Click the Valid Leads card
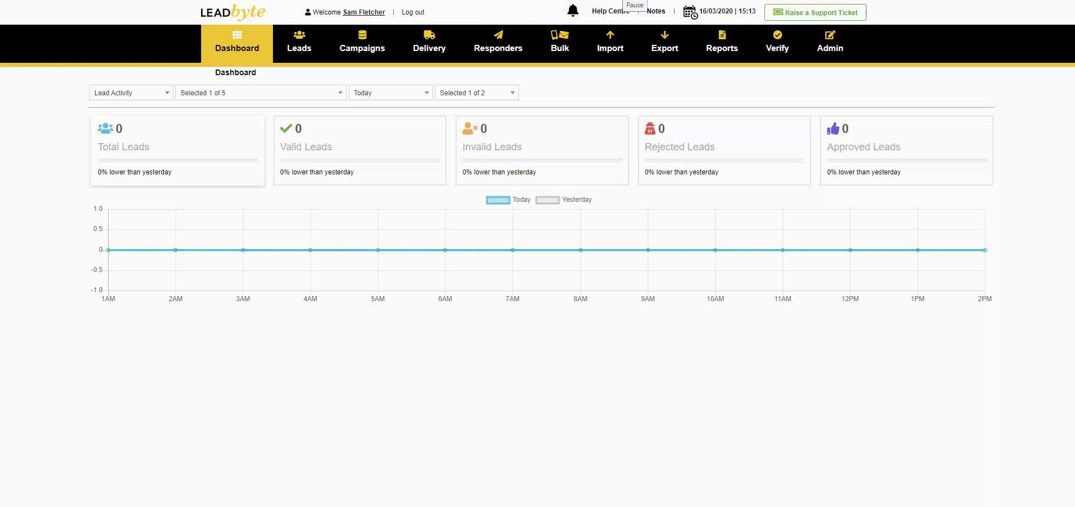Screen dimensions: 1075x507 360,150
